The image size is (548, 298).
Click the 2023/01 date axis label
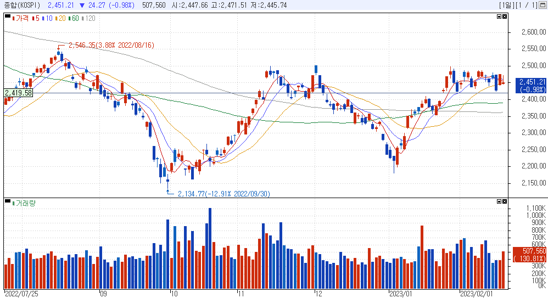(x=401, y=294)
